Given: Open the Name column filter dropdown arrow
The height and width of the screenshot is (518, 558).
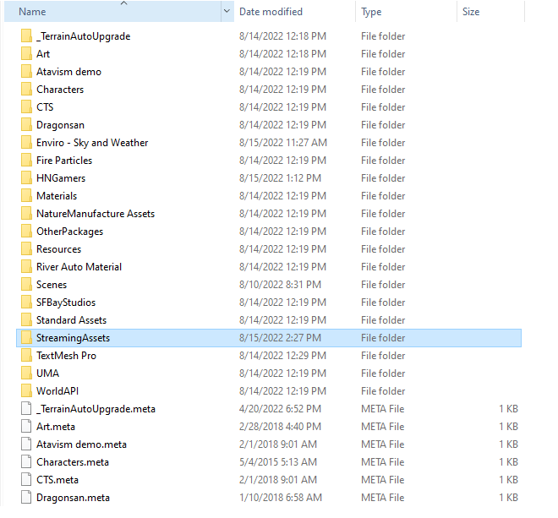Looking at the screenshot, I should tap(227, 11).
